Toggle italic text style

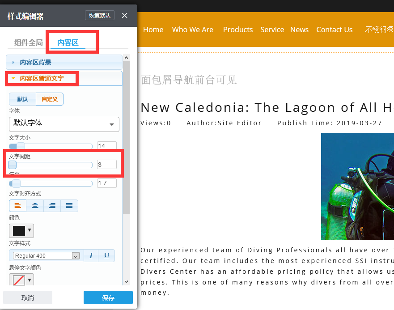(x=91, y=255)
